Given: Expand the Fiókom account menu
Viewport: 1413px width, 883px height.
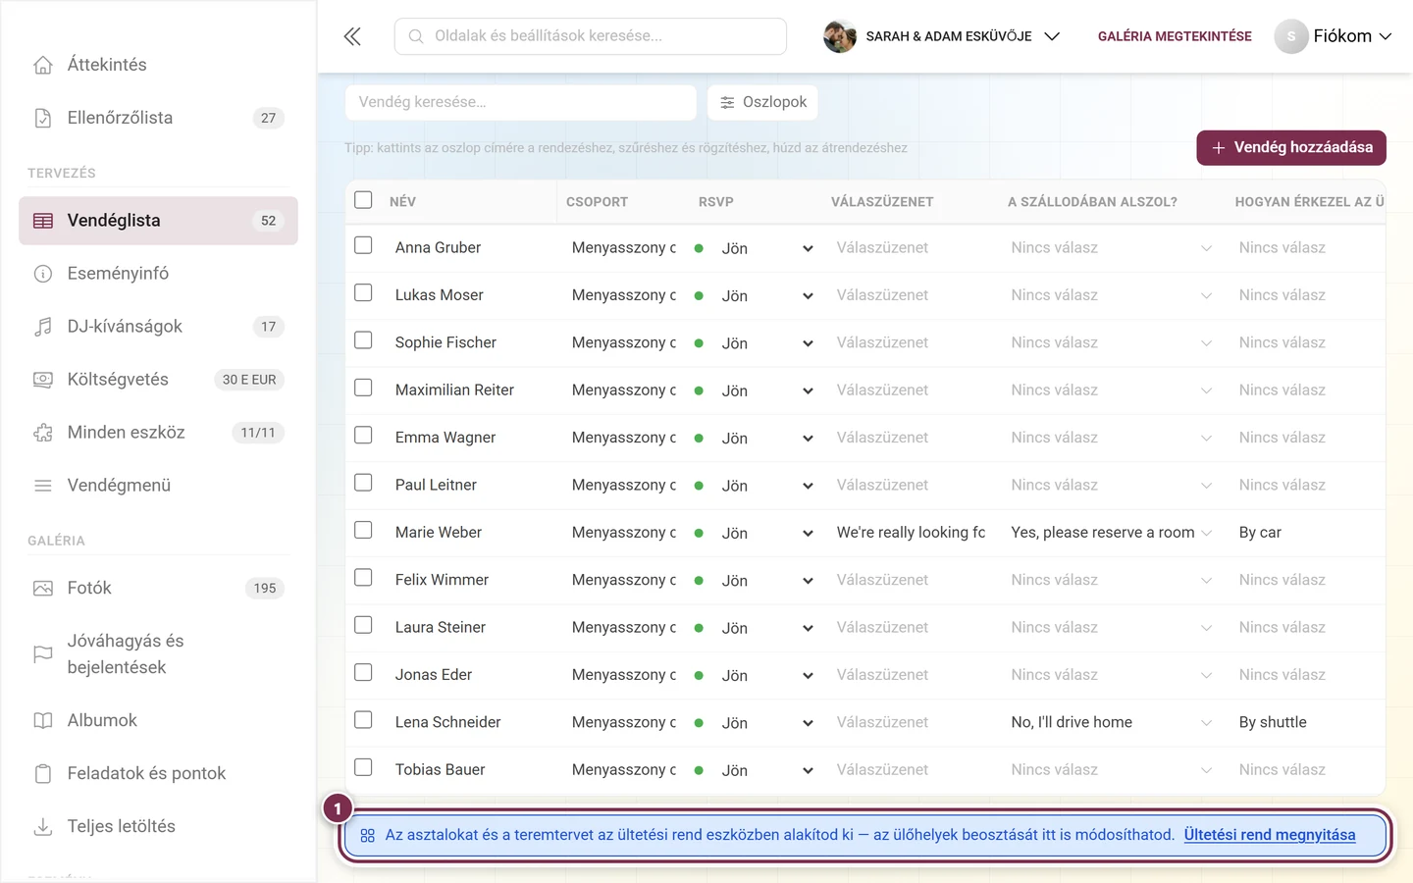Looking at the screenshot, I should 1334,36.
